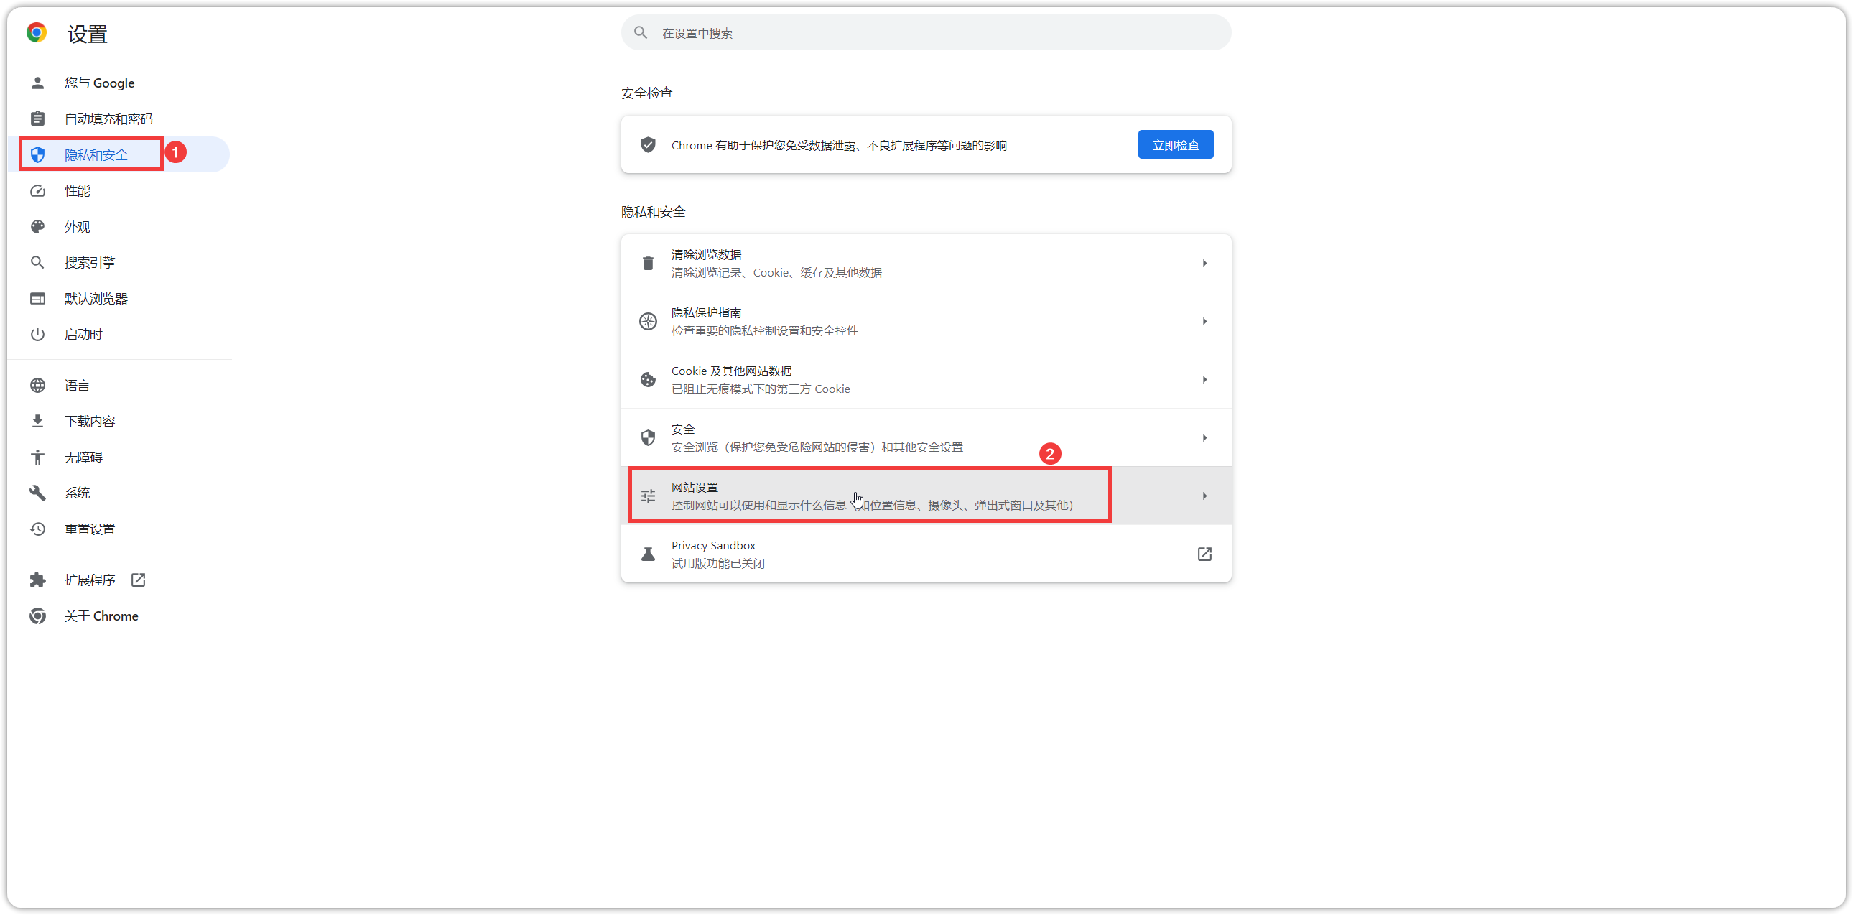Click the shield check icon in 安全检查 card
The image size is (1853, 915).
647,144
